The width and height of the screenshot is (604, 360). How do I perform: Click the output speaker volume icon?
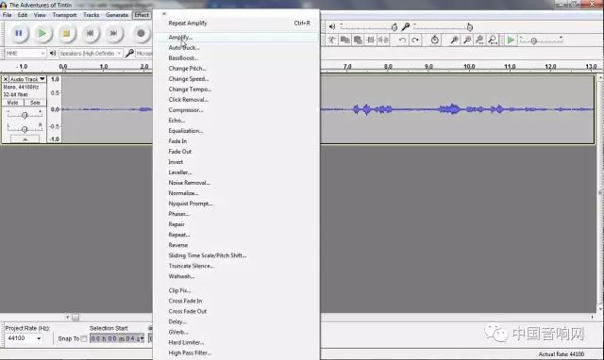[332, 26]
